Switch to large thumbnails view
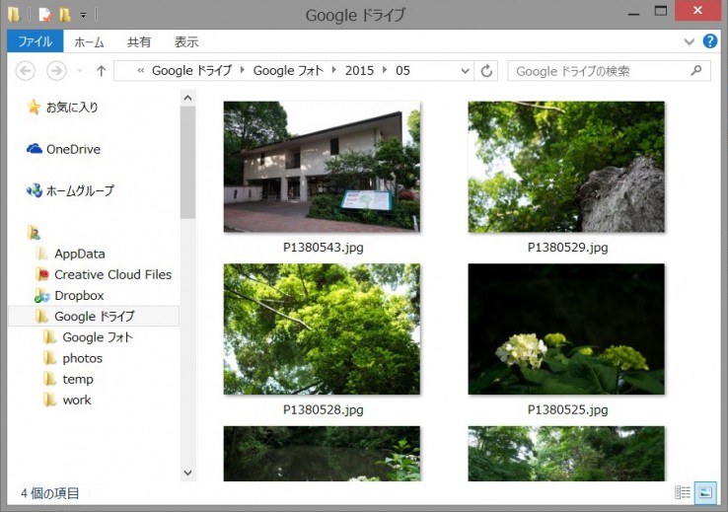 point(705,492)
